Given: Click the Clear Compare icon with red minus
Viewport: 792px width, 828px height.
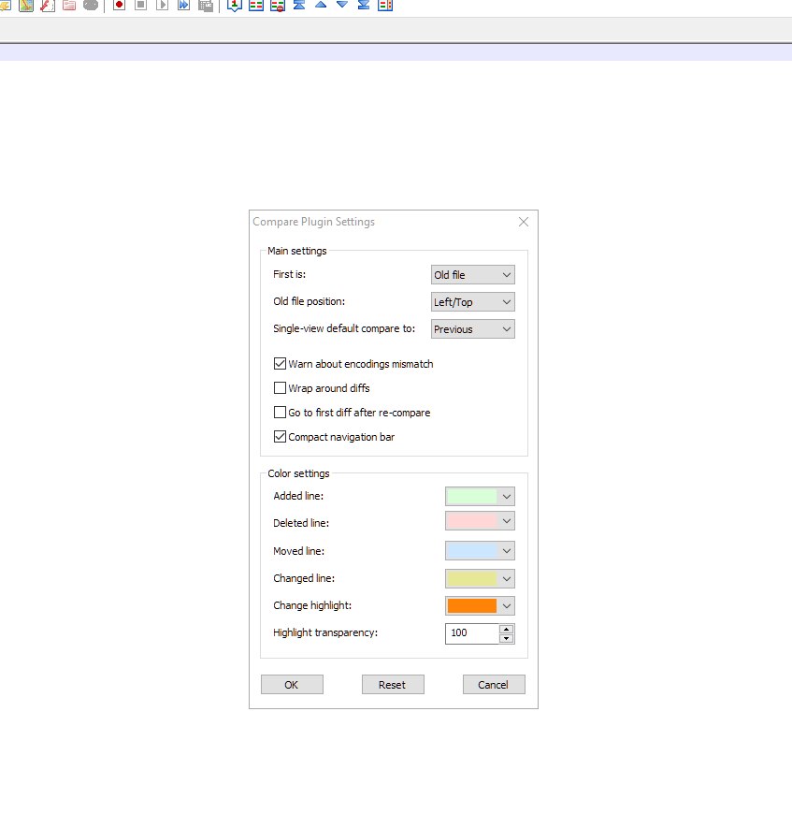Looking at the screenshot, I should coord(278,6).
